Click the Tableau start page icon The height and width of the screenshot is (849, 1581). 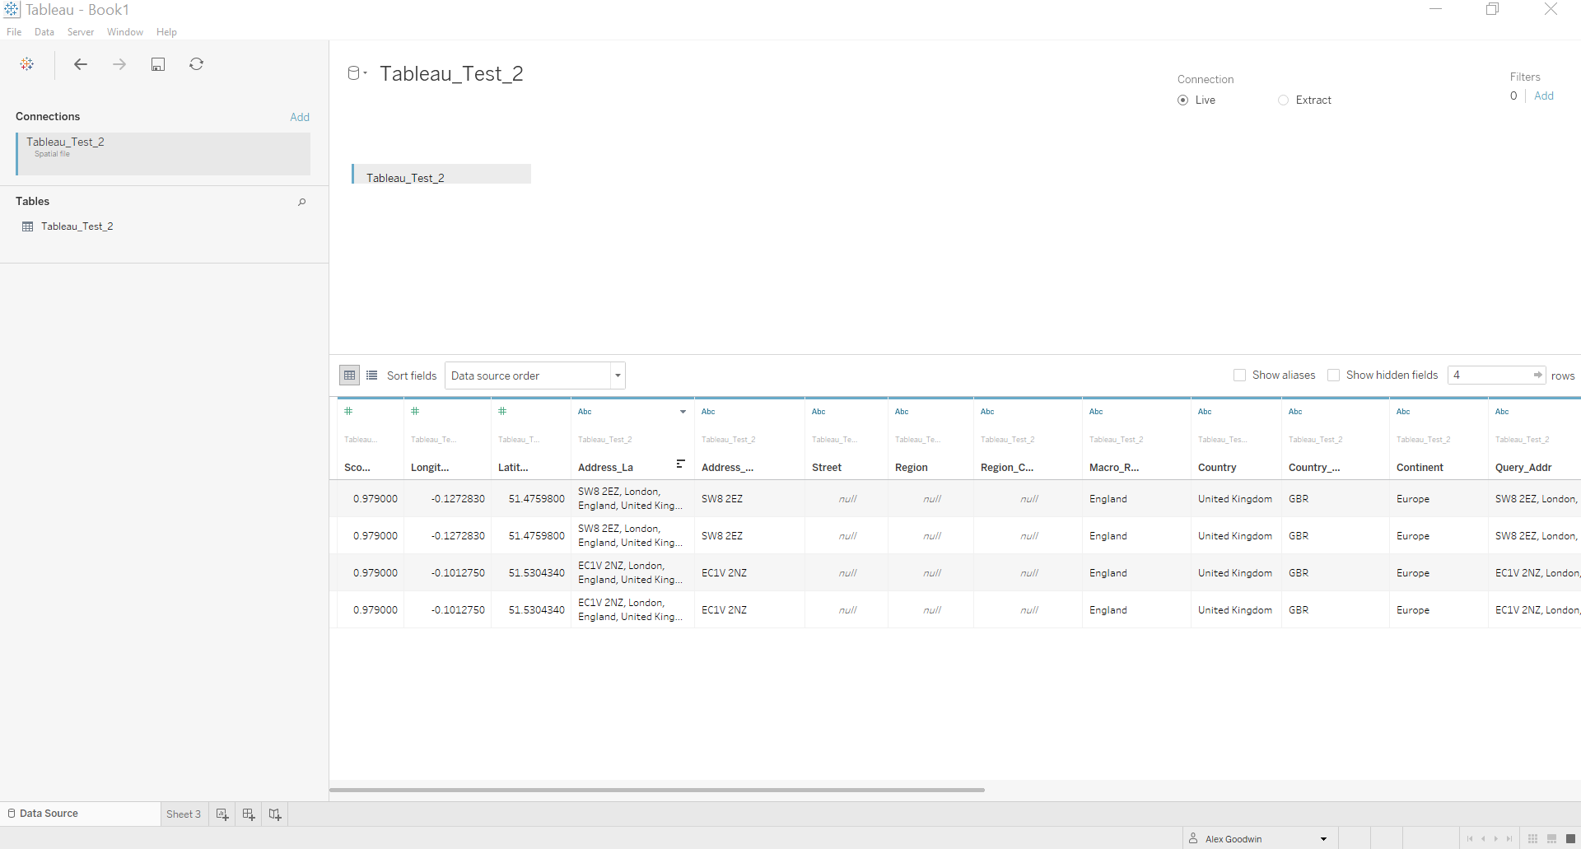[x=27, y=64]
